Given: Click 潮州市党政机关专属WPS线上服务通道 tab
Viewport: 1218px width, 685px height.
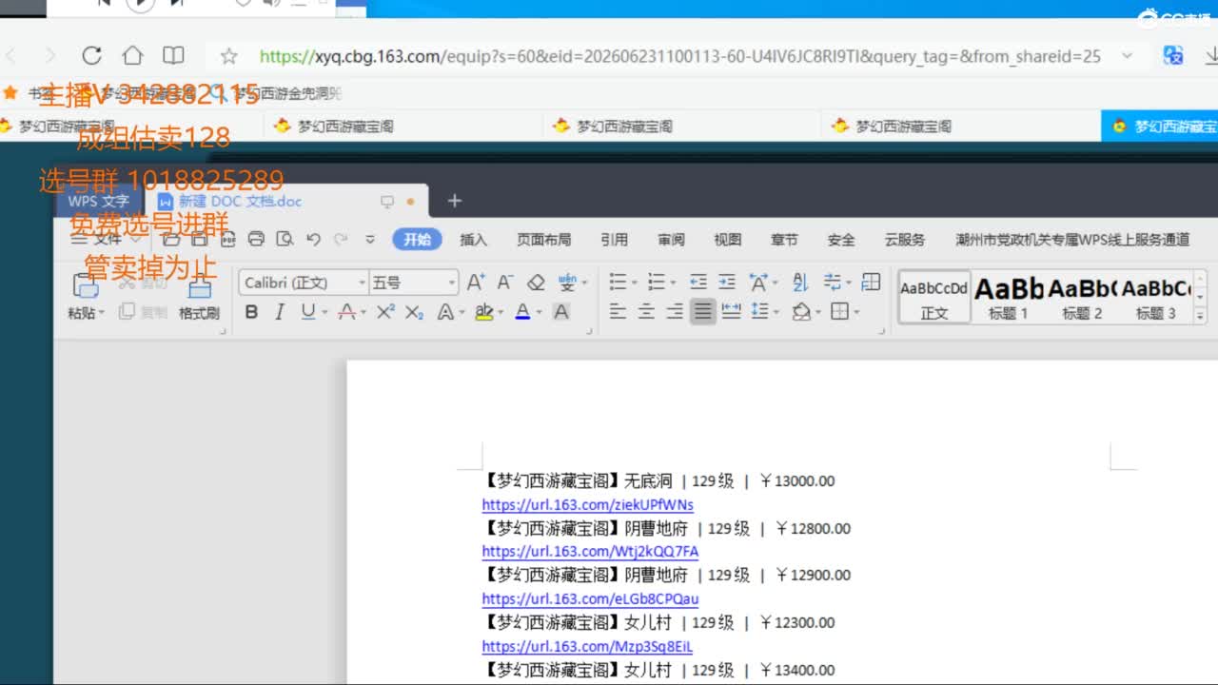Looking at the screenshot, I should pos(1072,240).
